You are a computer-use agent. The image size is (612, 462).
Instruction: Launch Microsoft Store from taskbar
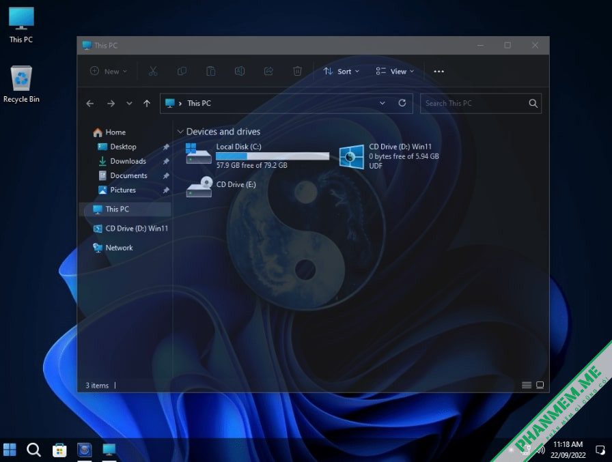click(x=59, y=450)
